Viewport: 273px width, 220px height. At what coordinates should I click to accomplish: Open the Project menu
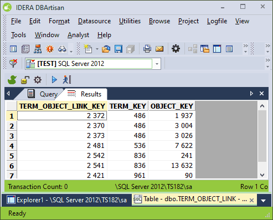(188, 21)
